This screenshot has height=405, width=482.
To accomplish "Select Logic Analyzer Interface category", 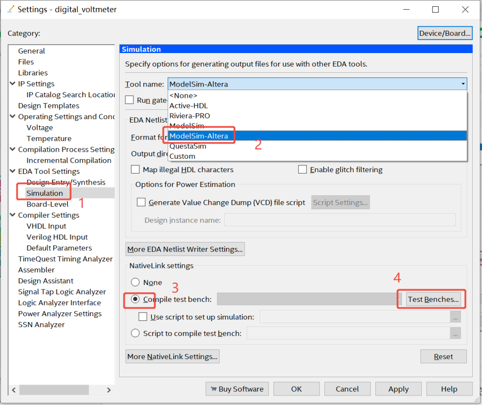I will [59, 303].
